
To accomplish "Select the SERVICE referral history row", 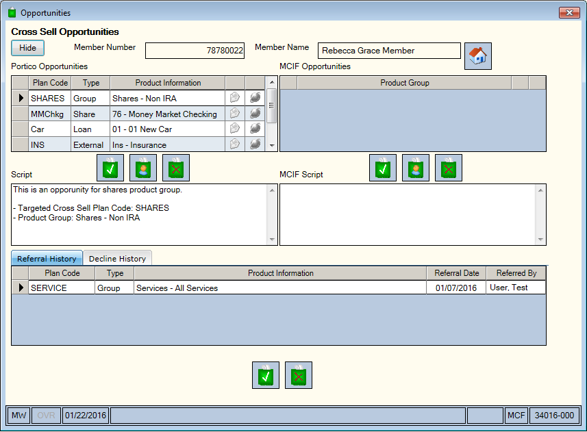I will point(279,288).
